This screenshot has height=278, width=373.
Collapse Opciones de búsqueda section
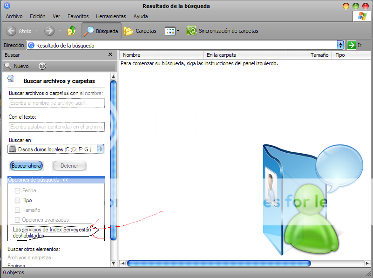(x=56, y=180)
